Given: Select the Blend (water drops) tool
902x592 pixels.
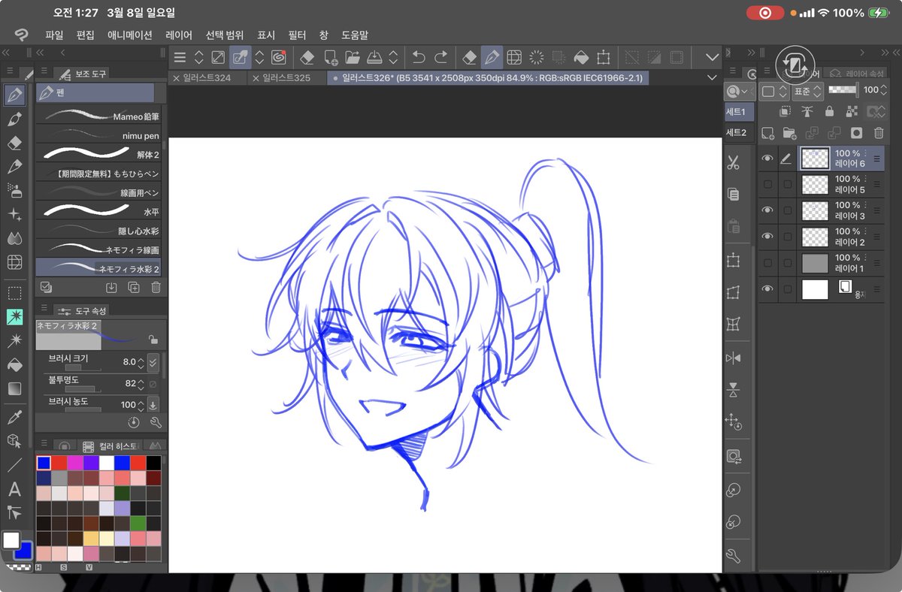Looking at the screenshot, I should click(x=14, y=238).
